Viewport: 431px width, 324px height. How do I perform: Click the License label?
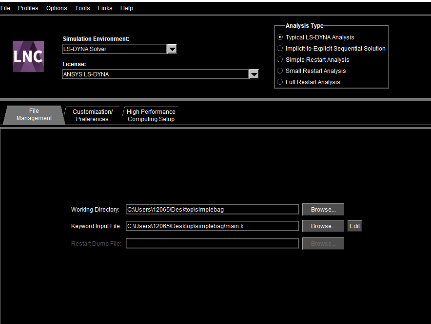[x=74, y=64]
